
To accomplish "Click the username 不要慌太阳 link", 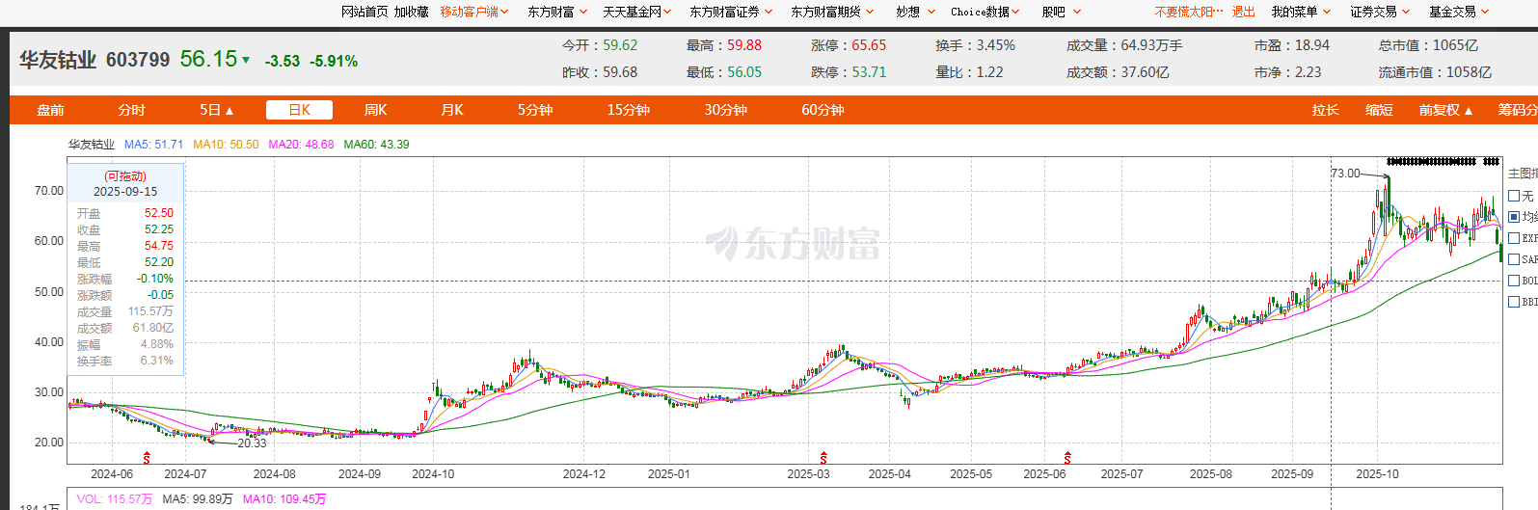I will [1189, 12].
